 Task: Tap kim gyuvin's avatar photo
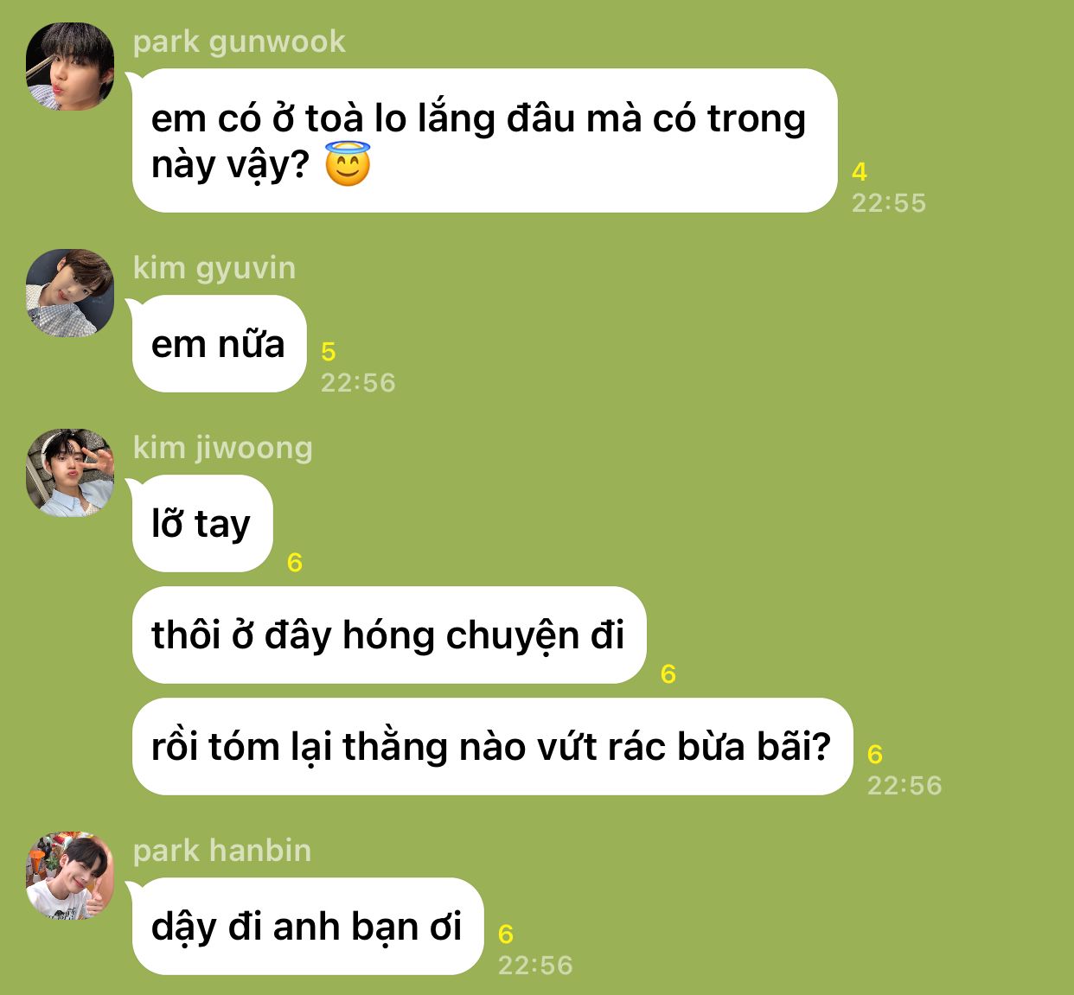(70, 293)
